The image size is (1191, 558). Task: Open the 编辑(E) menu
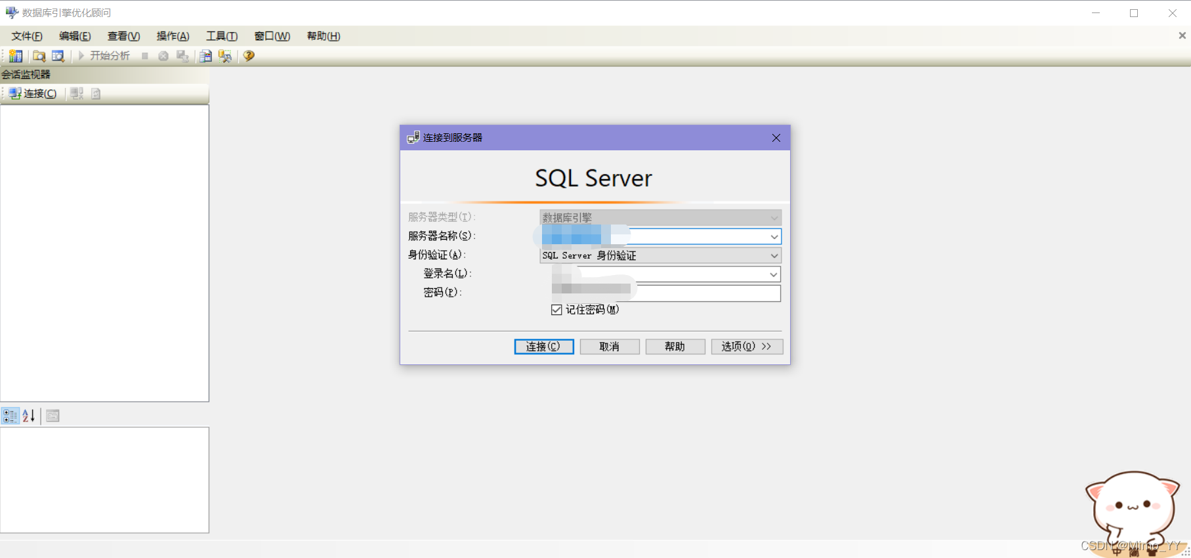[x=75, y=36]
